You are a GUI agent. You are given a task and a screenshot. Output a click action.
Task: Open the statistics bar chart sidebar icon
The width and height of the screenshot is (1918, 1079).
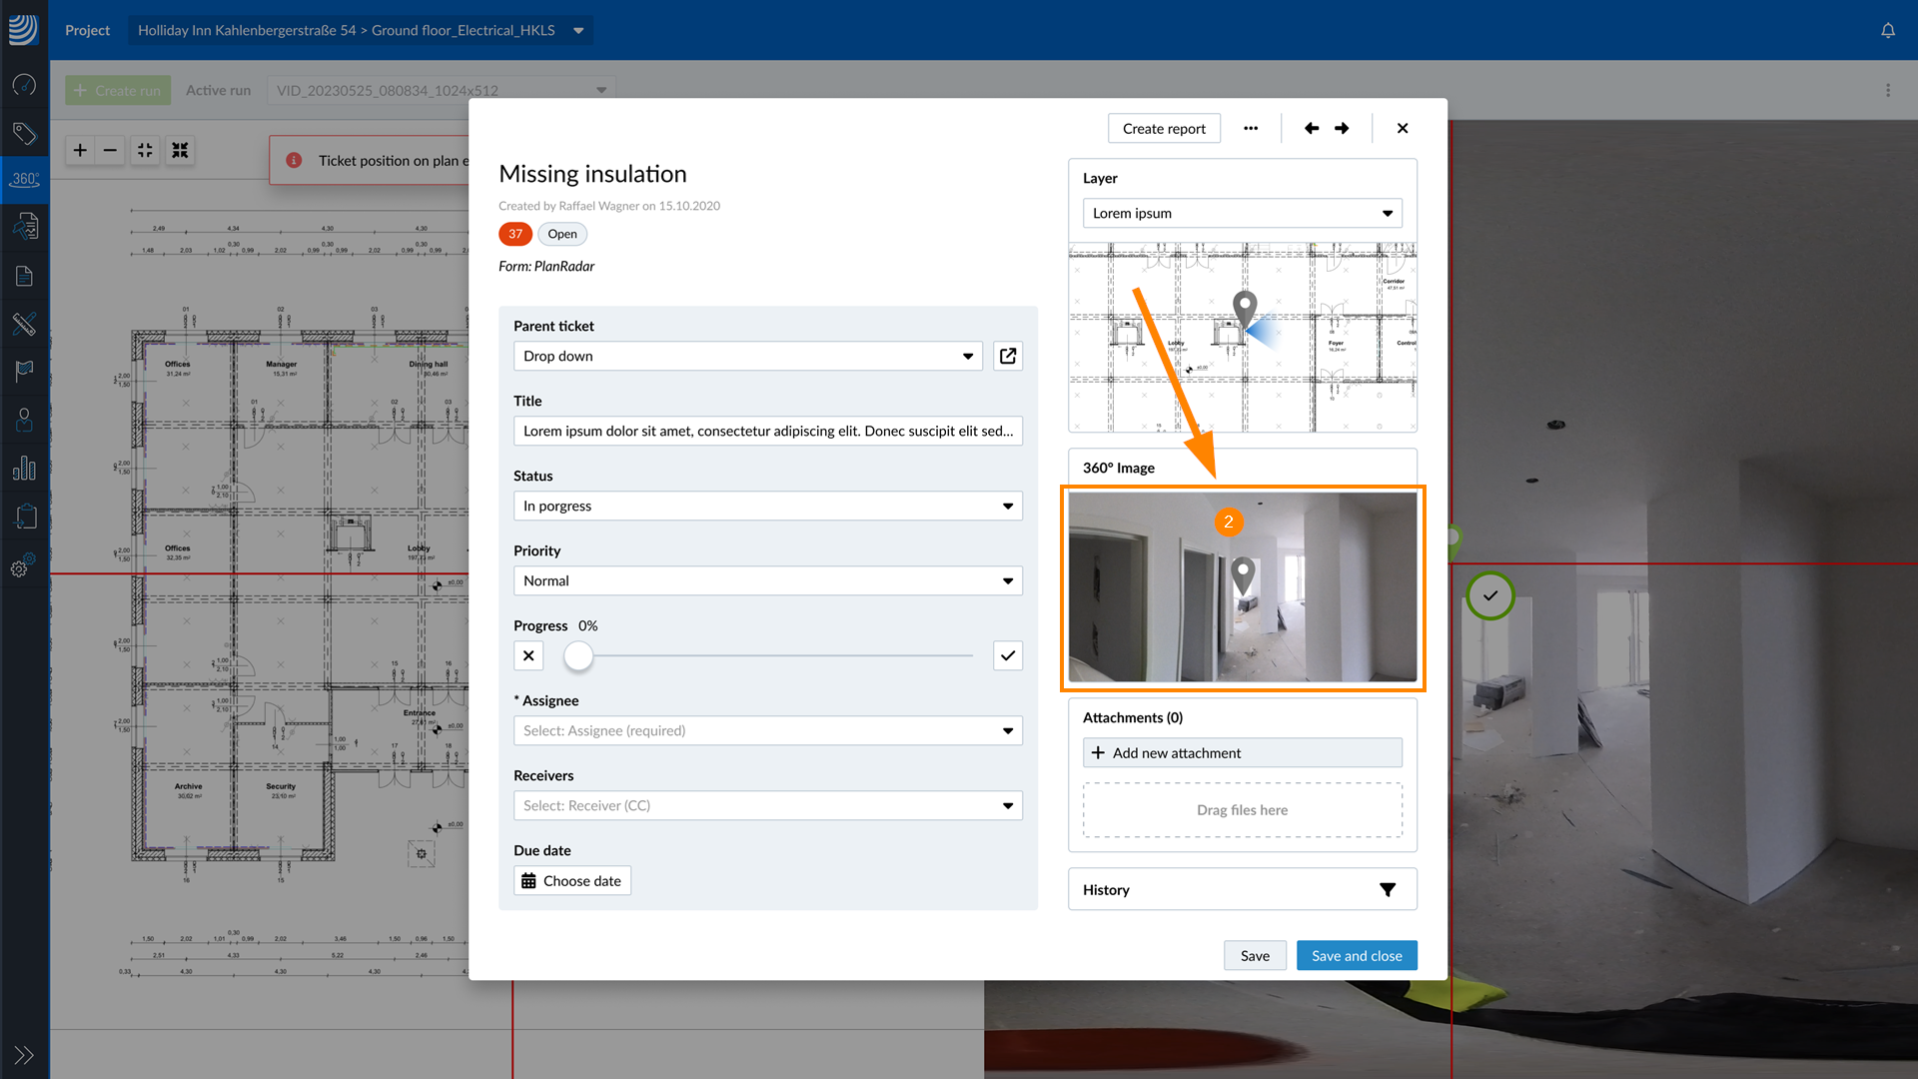(24, 469)
